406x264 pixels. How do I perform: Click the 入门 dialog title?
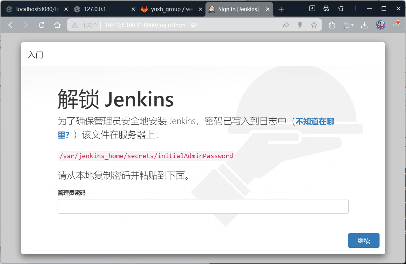[36, 55]
